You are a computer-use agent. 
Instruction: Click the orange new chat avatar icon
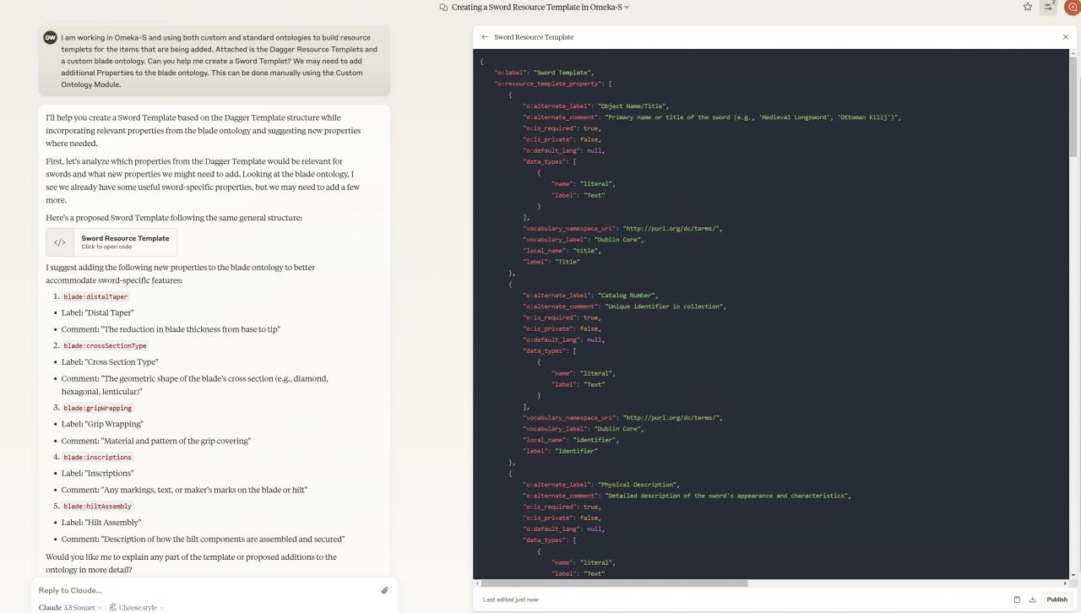tap(1073, 7)
